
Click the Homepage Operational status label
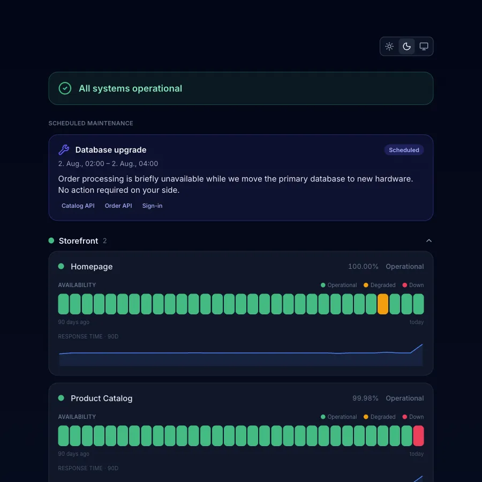pyautogui.click(x=404, y=267)
